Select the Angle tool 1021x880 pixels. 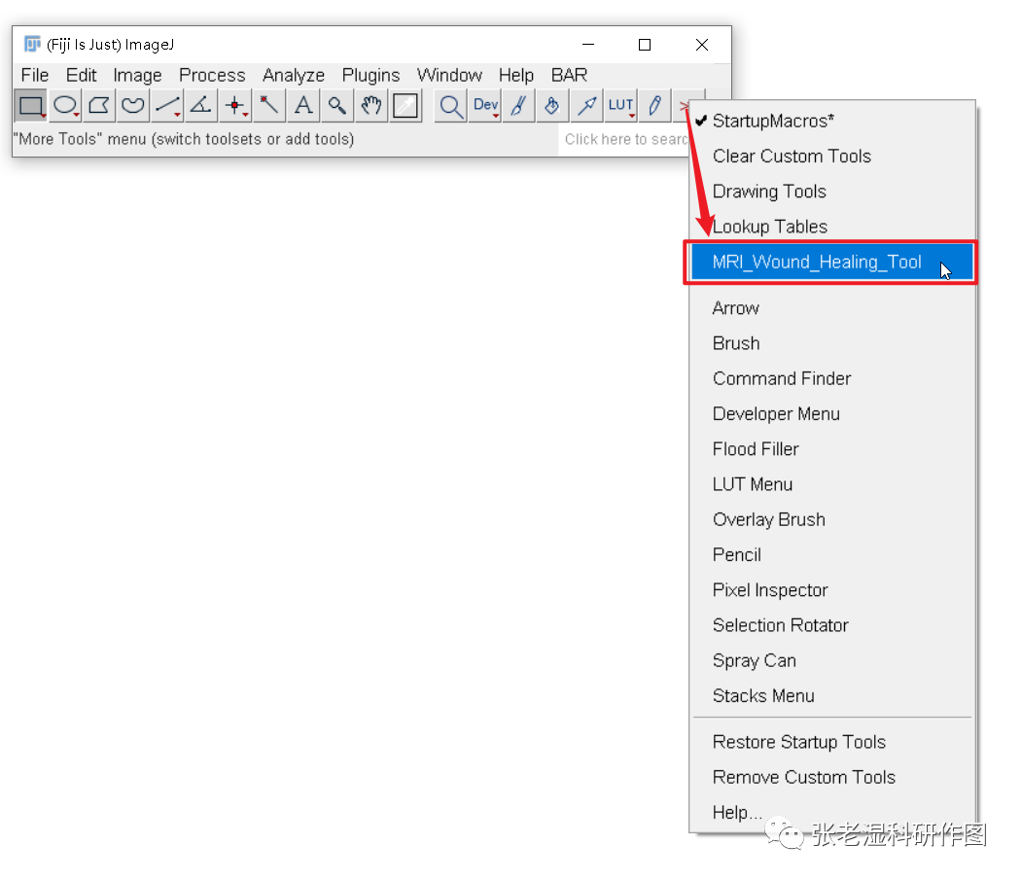point(201,106)
